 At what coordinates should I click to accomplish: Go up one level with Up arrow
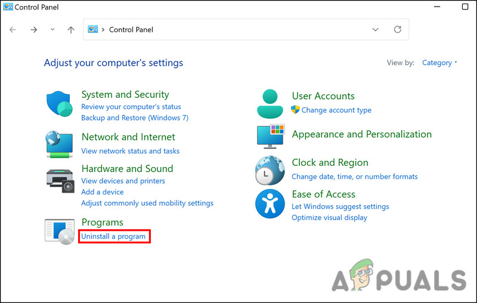click(x=71, y=29)
